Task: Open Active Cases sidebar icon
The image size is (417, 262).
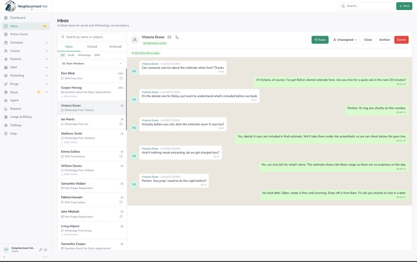Action: 6,34
